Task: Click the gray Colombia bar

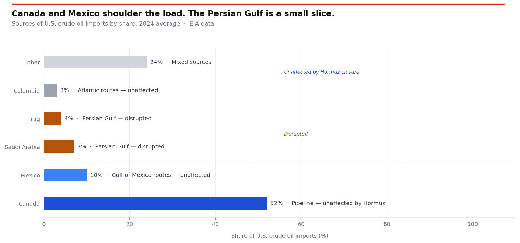Action: pyautogui.click(x=50, y=90)
